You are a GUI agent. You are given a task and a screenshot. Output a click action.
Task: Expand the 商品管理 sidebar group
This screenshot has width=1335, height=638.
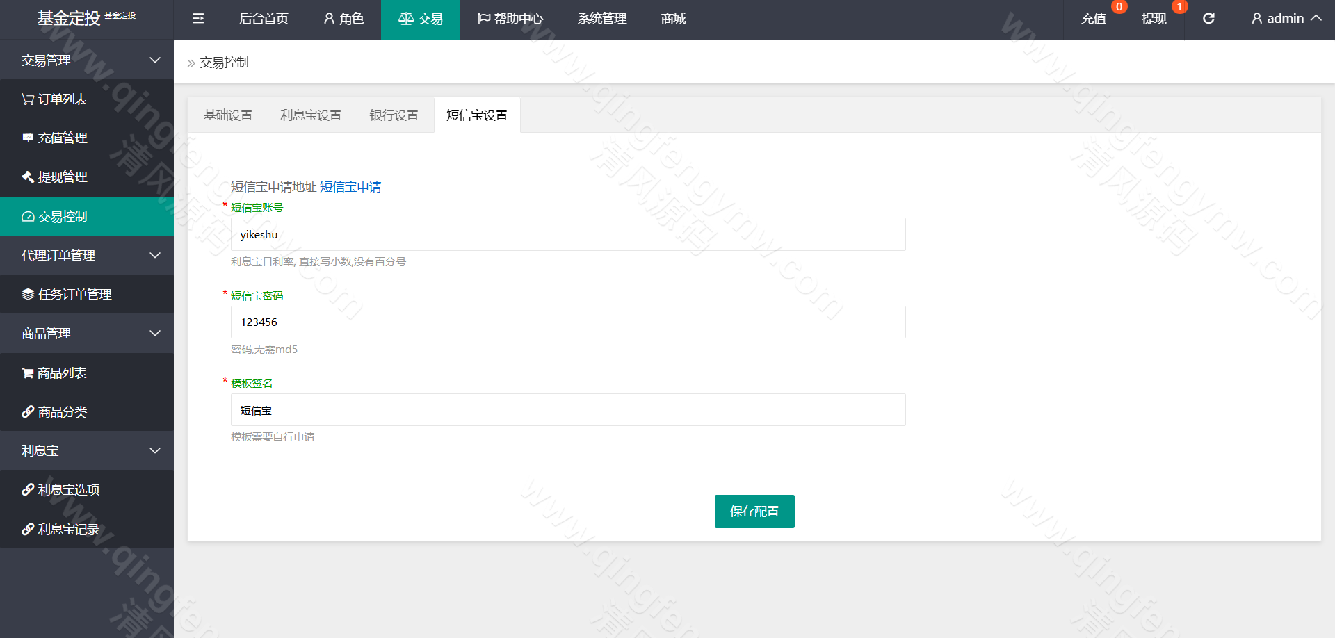point(154,333)
